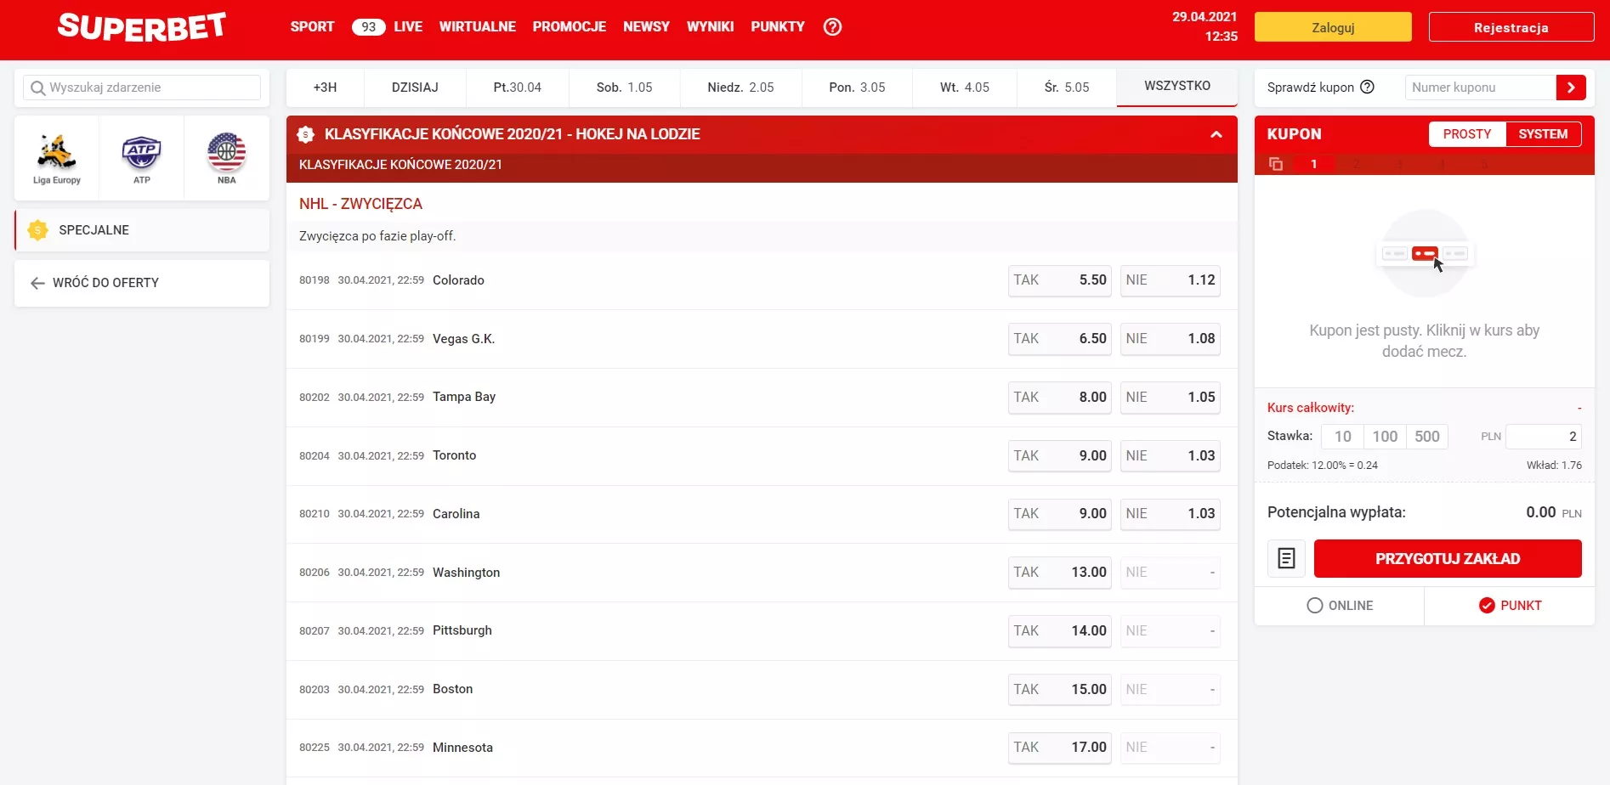Submit coupon number with the red arrow button
The height and width of the screenshot is (785, 1610).
[1571, 88]
